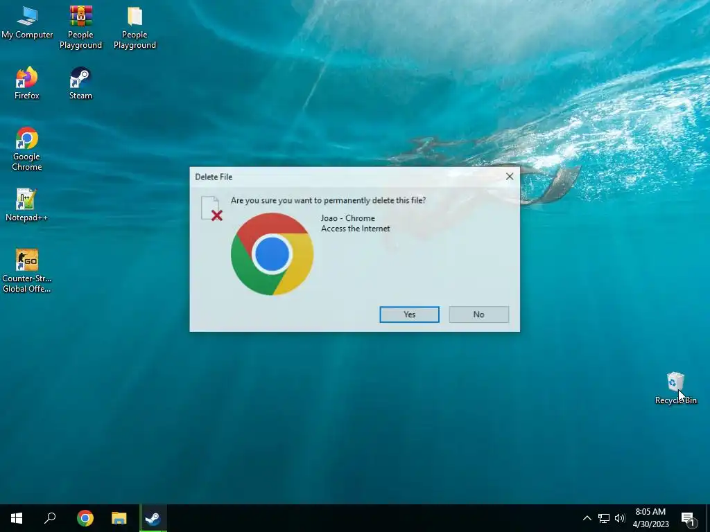Confirm deletion with the Yes button
Image resolution: width=710 pixels, height=532 pixels.
point(409,314)
